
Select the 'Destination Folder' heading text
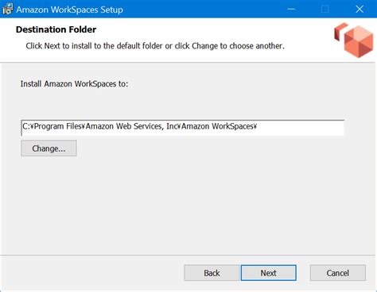click(56, 29)
